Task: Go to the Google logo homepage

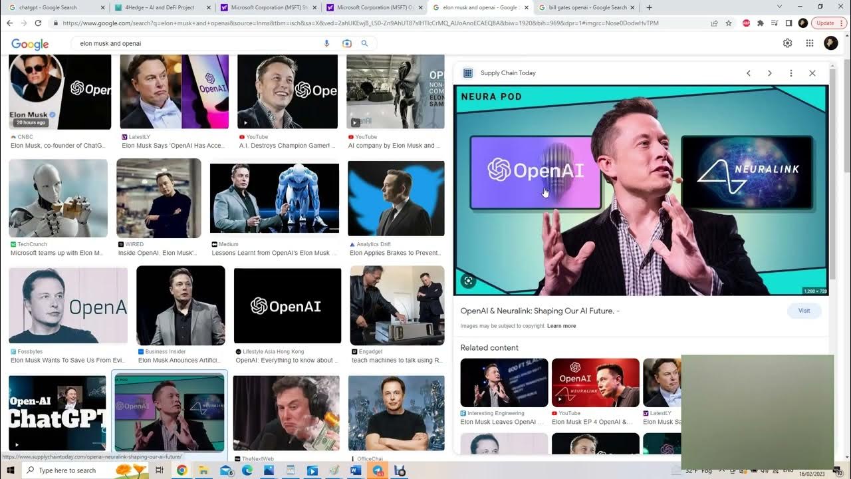Action: click(x=30, y=44)
